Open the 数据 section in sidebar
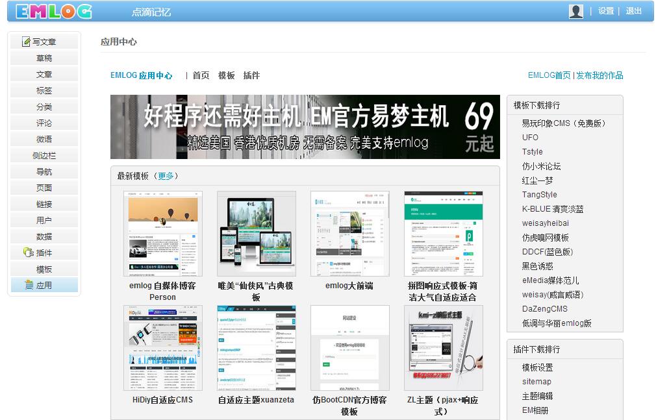 [x=44, y=236]
